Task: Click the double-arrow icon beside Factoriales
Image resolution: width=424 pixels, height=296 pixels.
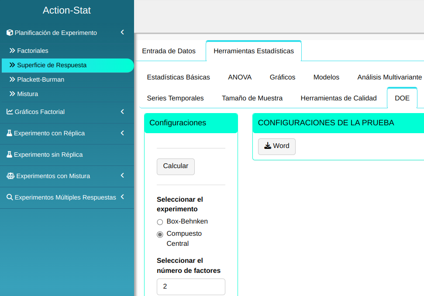Action: [x=12, y=51]
